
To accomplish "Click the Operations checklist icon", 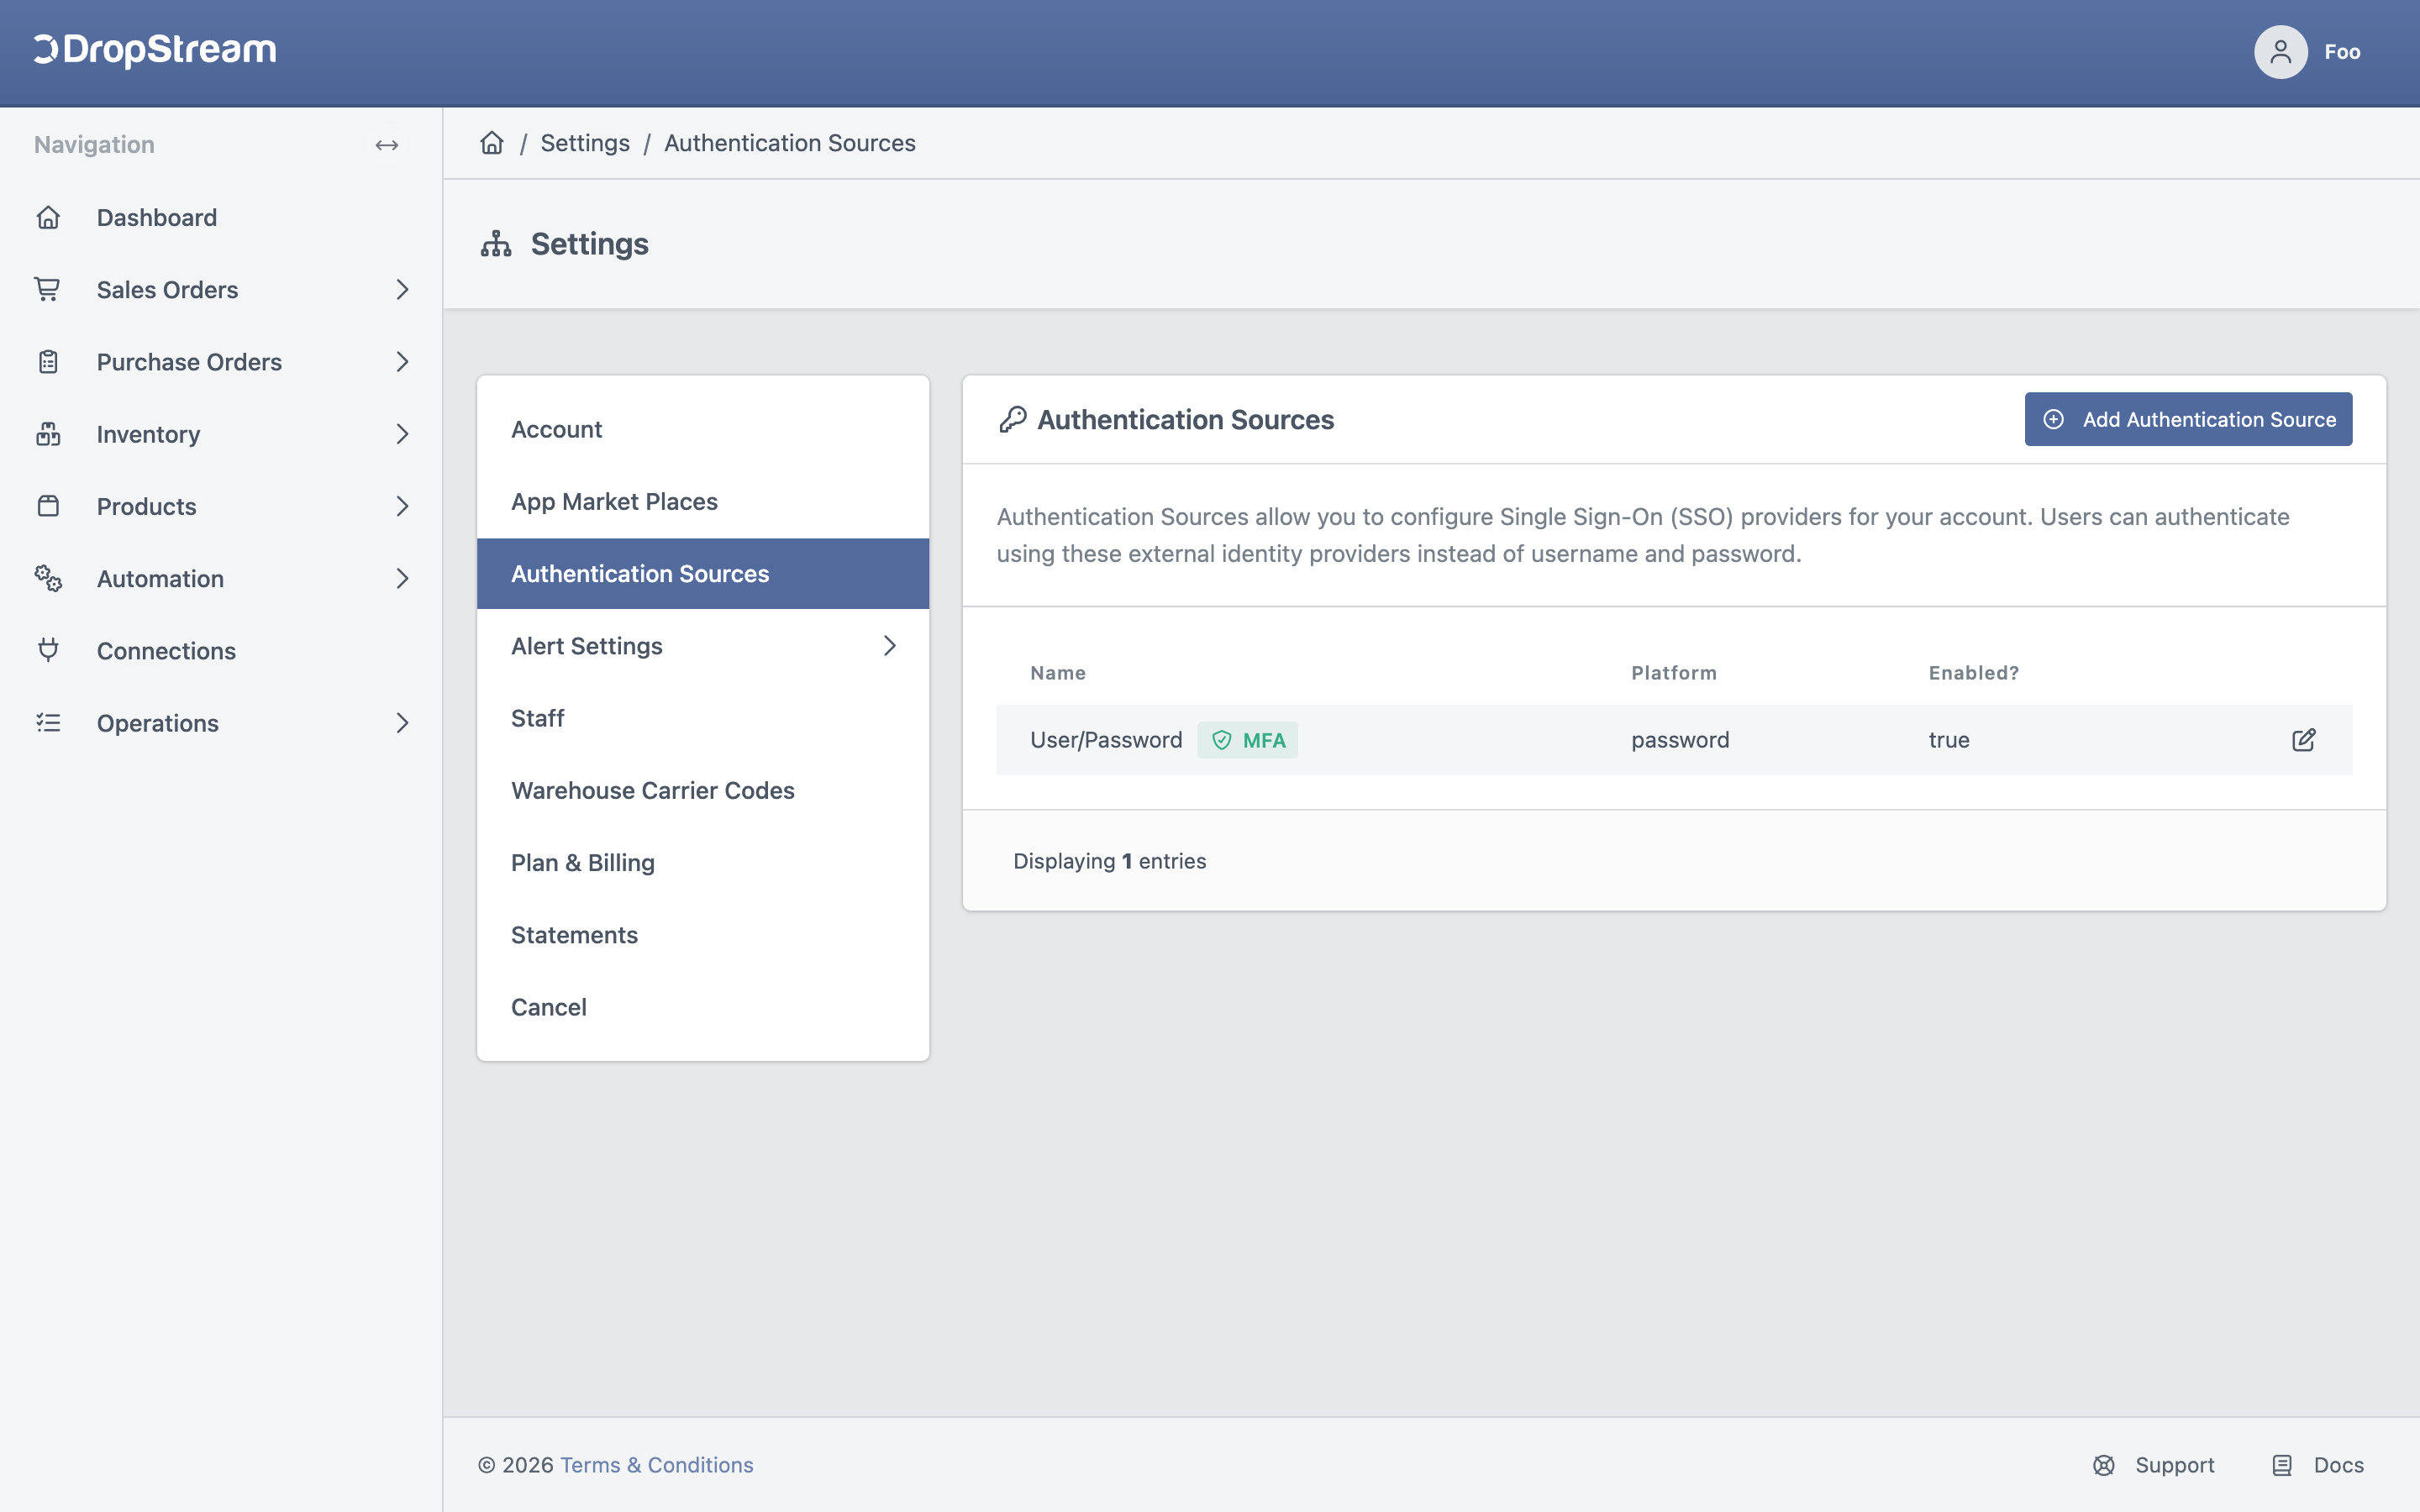I will [48, 722].
